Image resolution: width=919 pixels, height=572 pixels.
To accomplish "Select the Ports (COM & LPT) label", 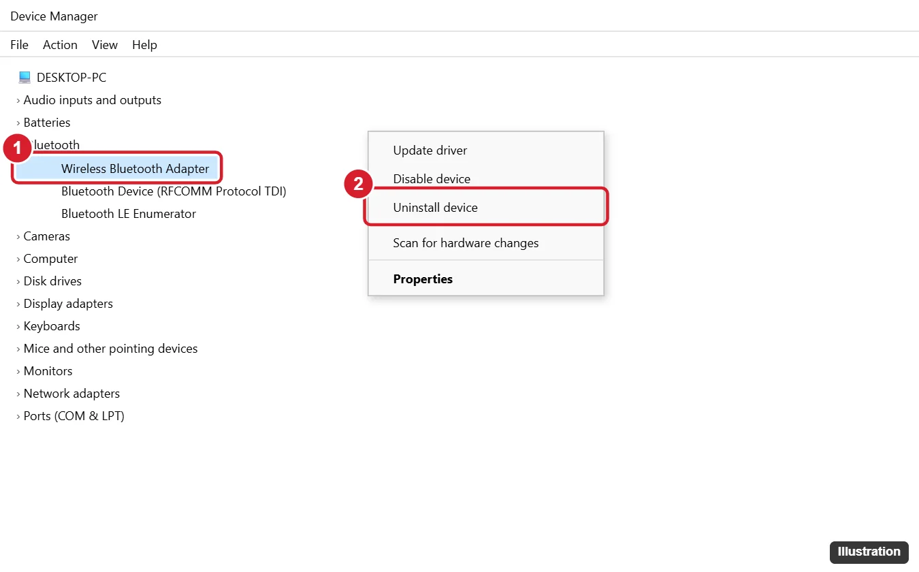I will 74,416.
